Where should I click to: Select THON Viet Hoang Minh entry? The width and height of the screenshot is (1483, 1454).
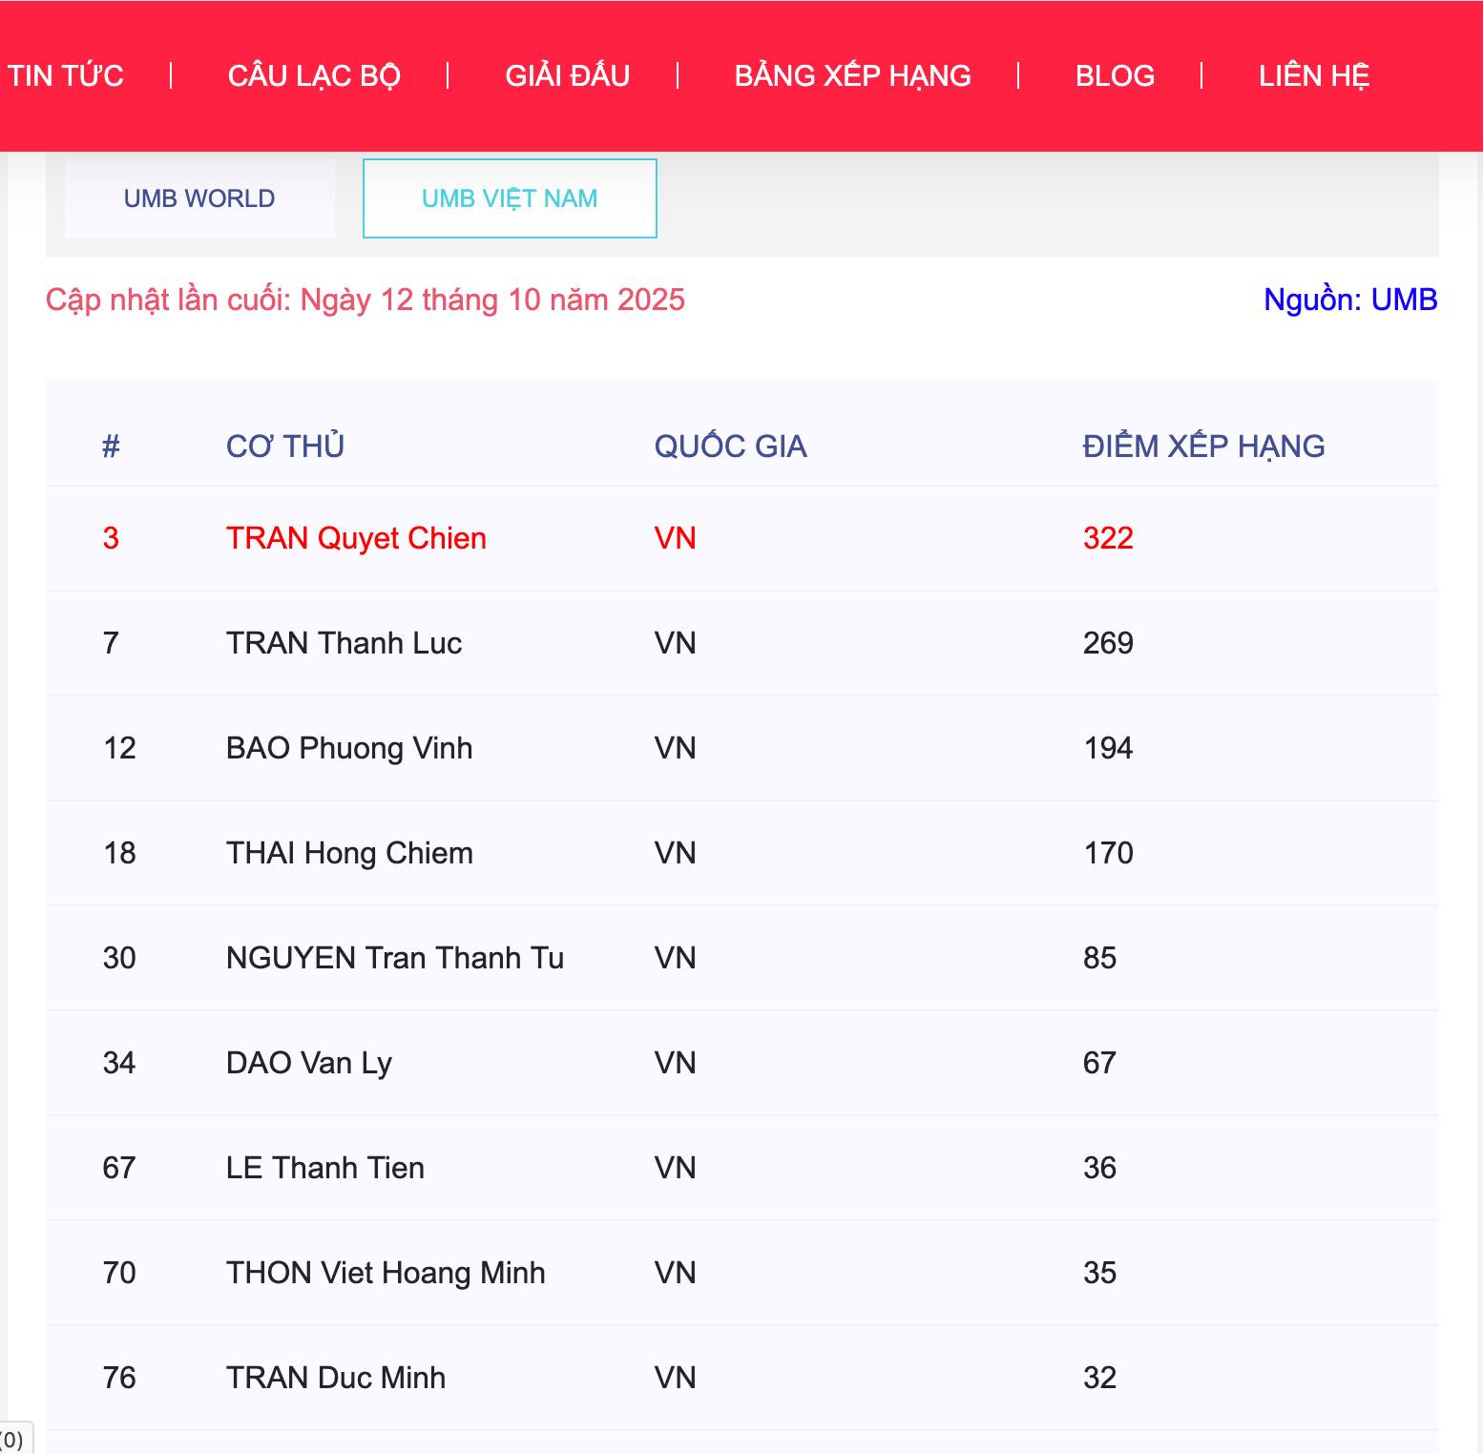click(x=385, y=1273)
